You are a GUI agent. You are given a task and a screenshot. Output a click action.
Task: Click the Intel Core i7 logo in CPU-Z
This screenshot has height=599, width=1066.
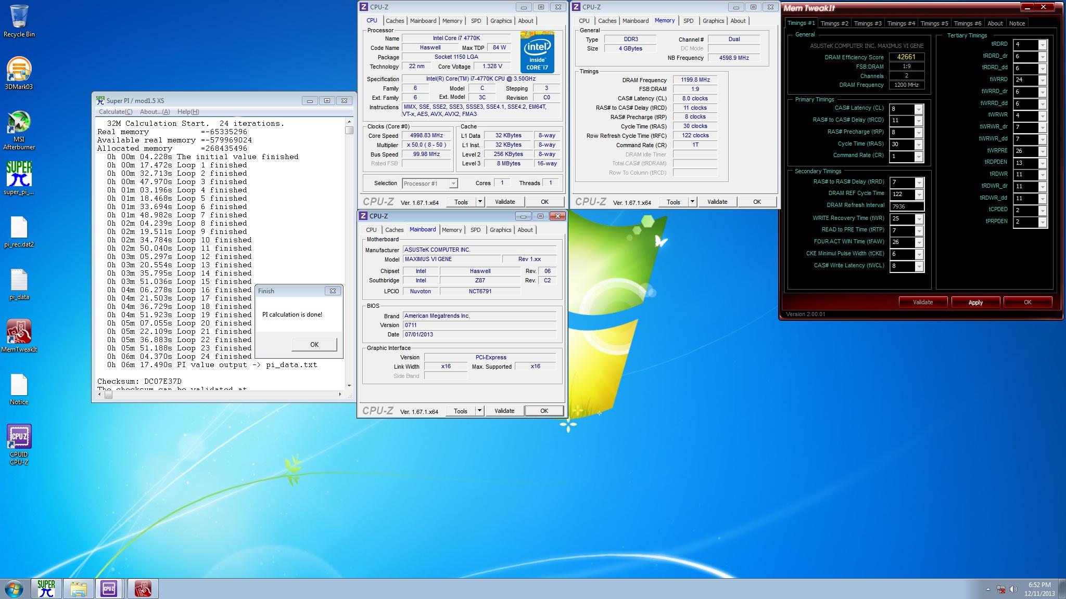click(x=537, y=53)
